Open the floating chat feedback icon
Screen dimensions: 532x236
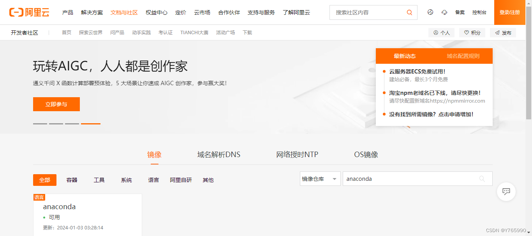coord(506,191)
